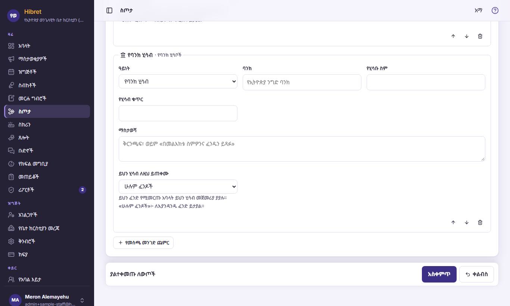510x306 pixels.
Task: Move the upper card down
Action: 467,36
